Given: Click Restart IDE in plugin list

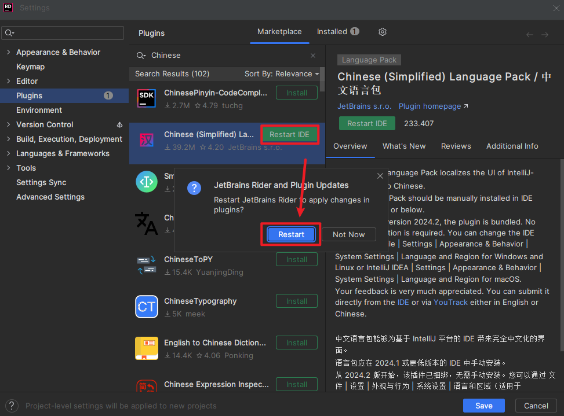Looking at the screenshot, I should coord(290,135).
